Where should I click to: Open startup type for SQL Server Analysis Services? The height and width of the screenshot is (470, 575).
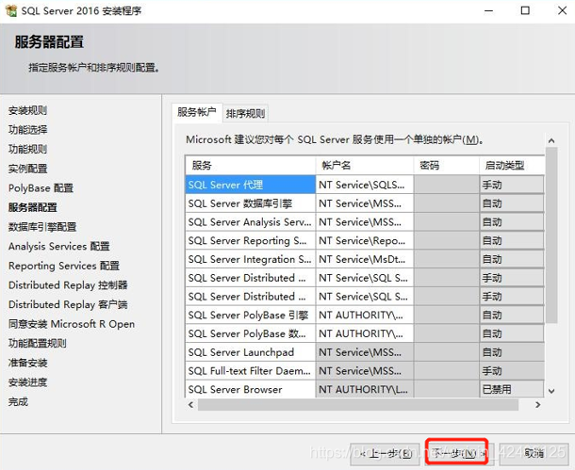click(x=512, y=222)
